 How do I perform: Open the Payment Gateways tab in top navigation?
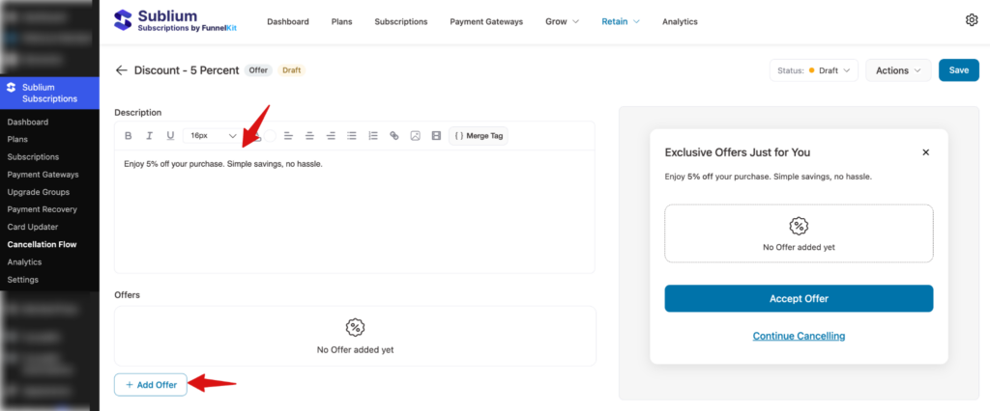point(486,21)
